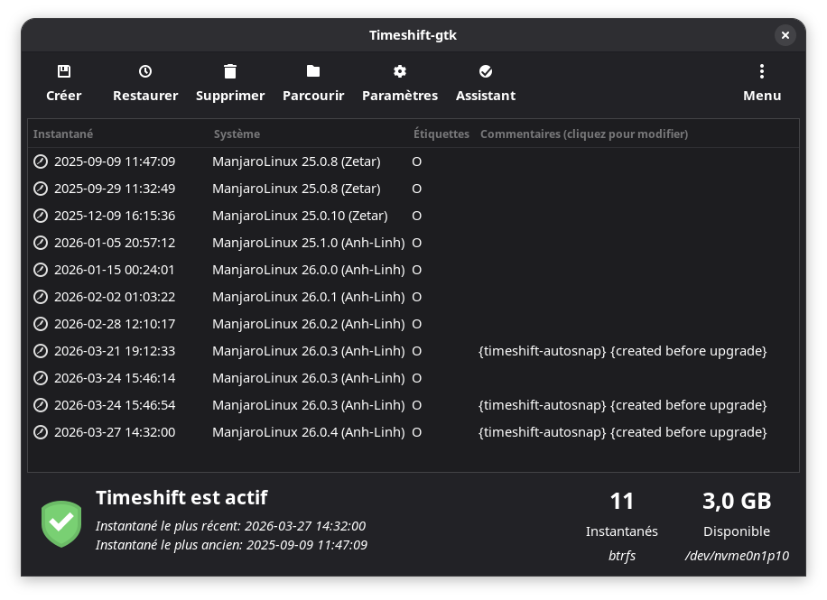Click the clock icon of snapshot 2025-09-09
This screenshot has height=600, width=827.
(41, 162)
